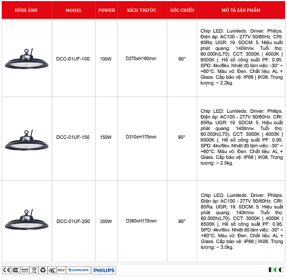The width and height of the screenshot is (287, 280).
Task: Click the DCC brand logo
Action: 276,270
